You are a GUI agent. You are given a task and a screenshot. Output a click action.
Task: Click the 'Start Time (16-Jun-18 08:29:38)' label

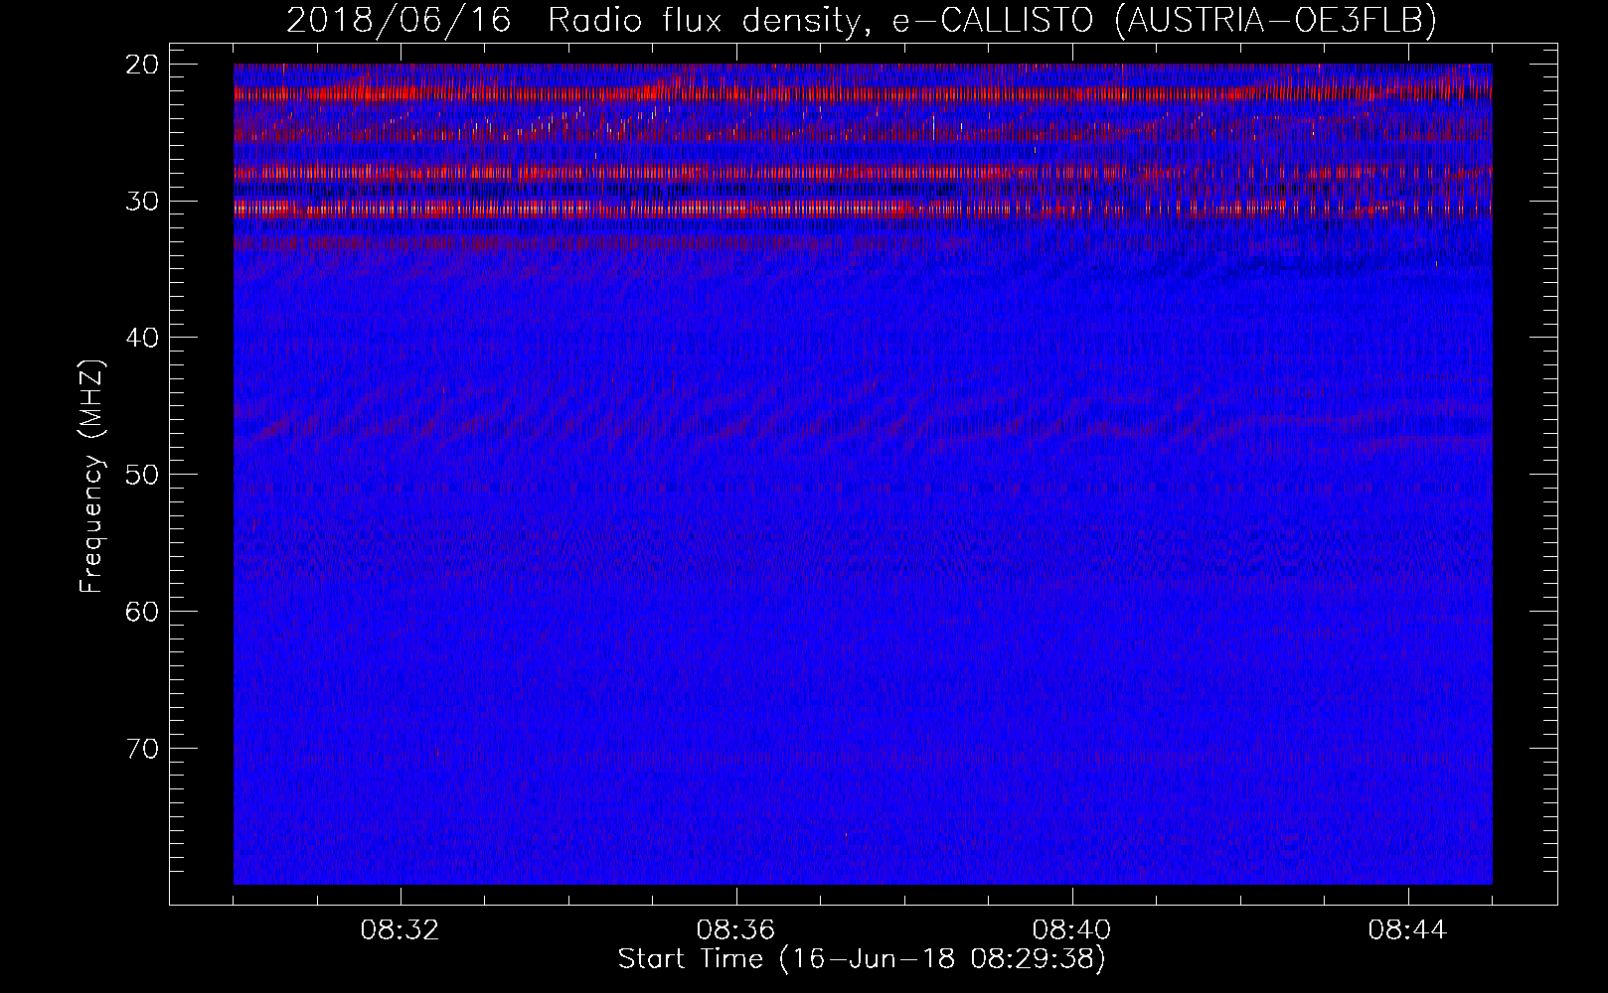pyautogui.click(x=862, y=959)
